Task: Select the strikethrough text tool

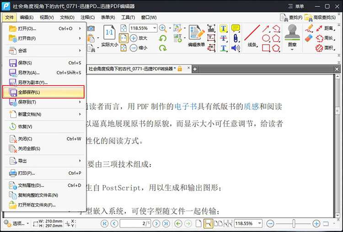Action: [x=223, y=38]
